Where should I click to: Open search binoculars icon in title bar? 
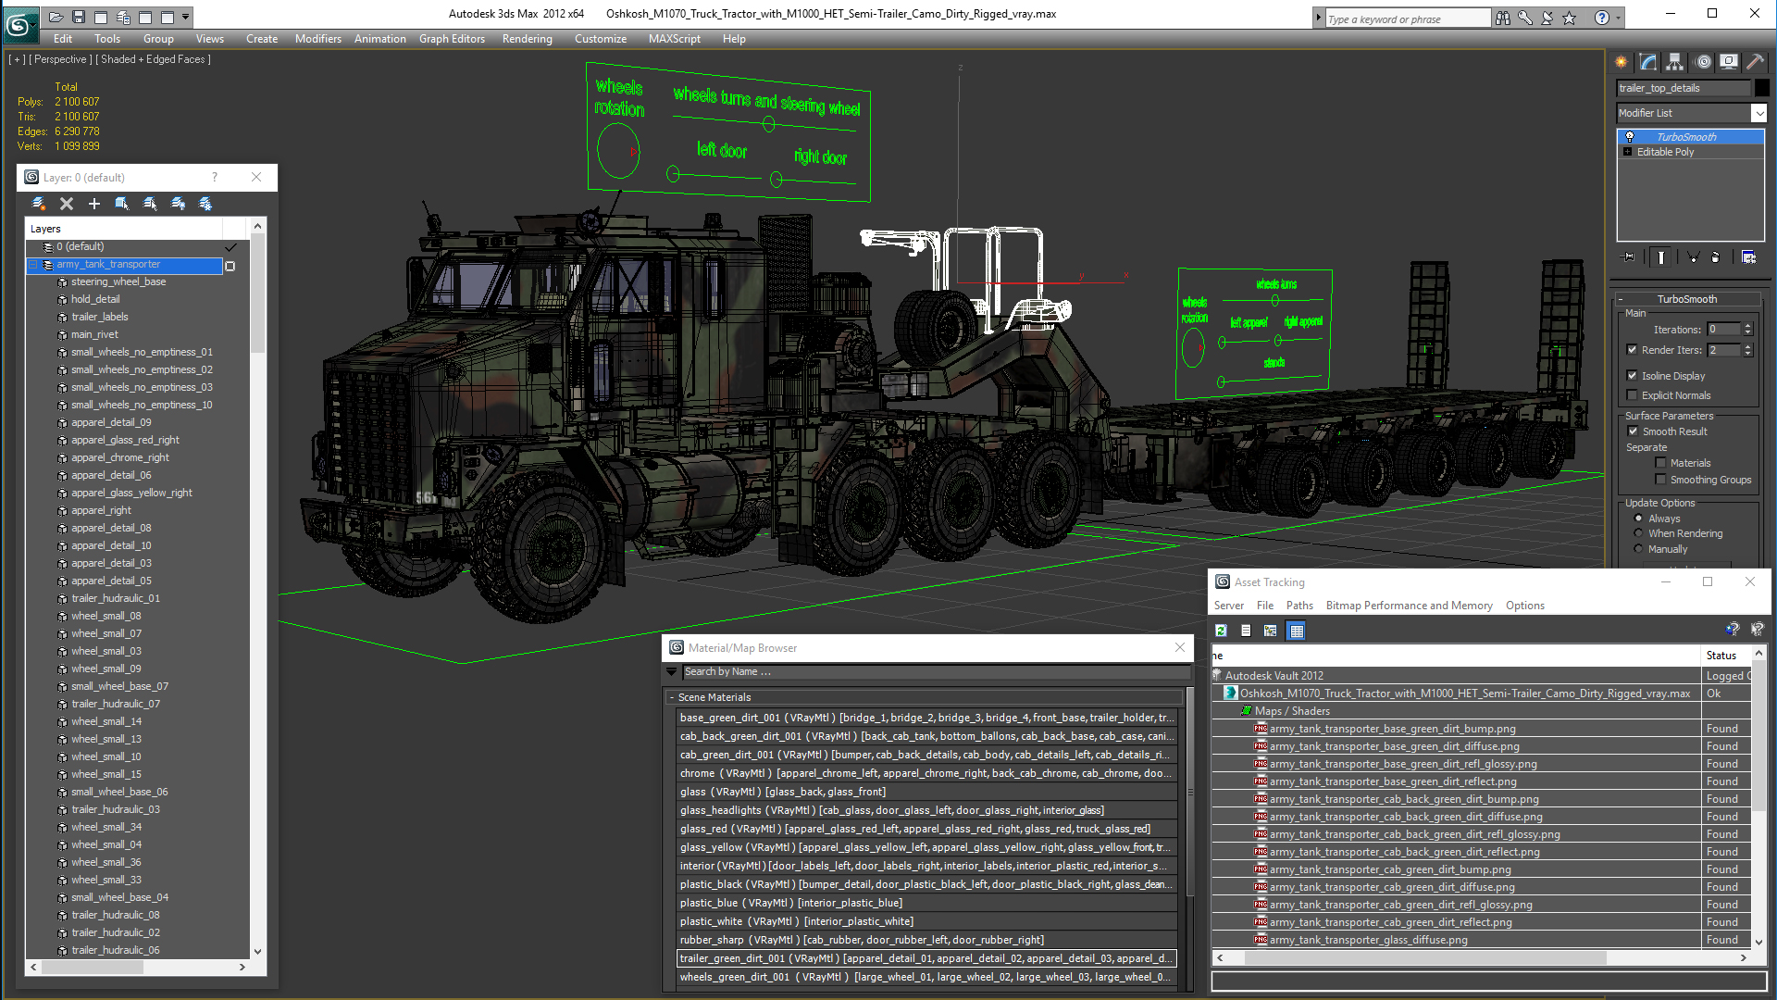point(1503,18)
